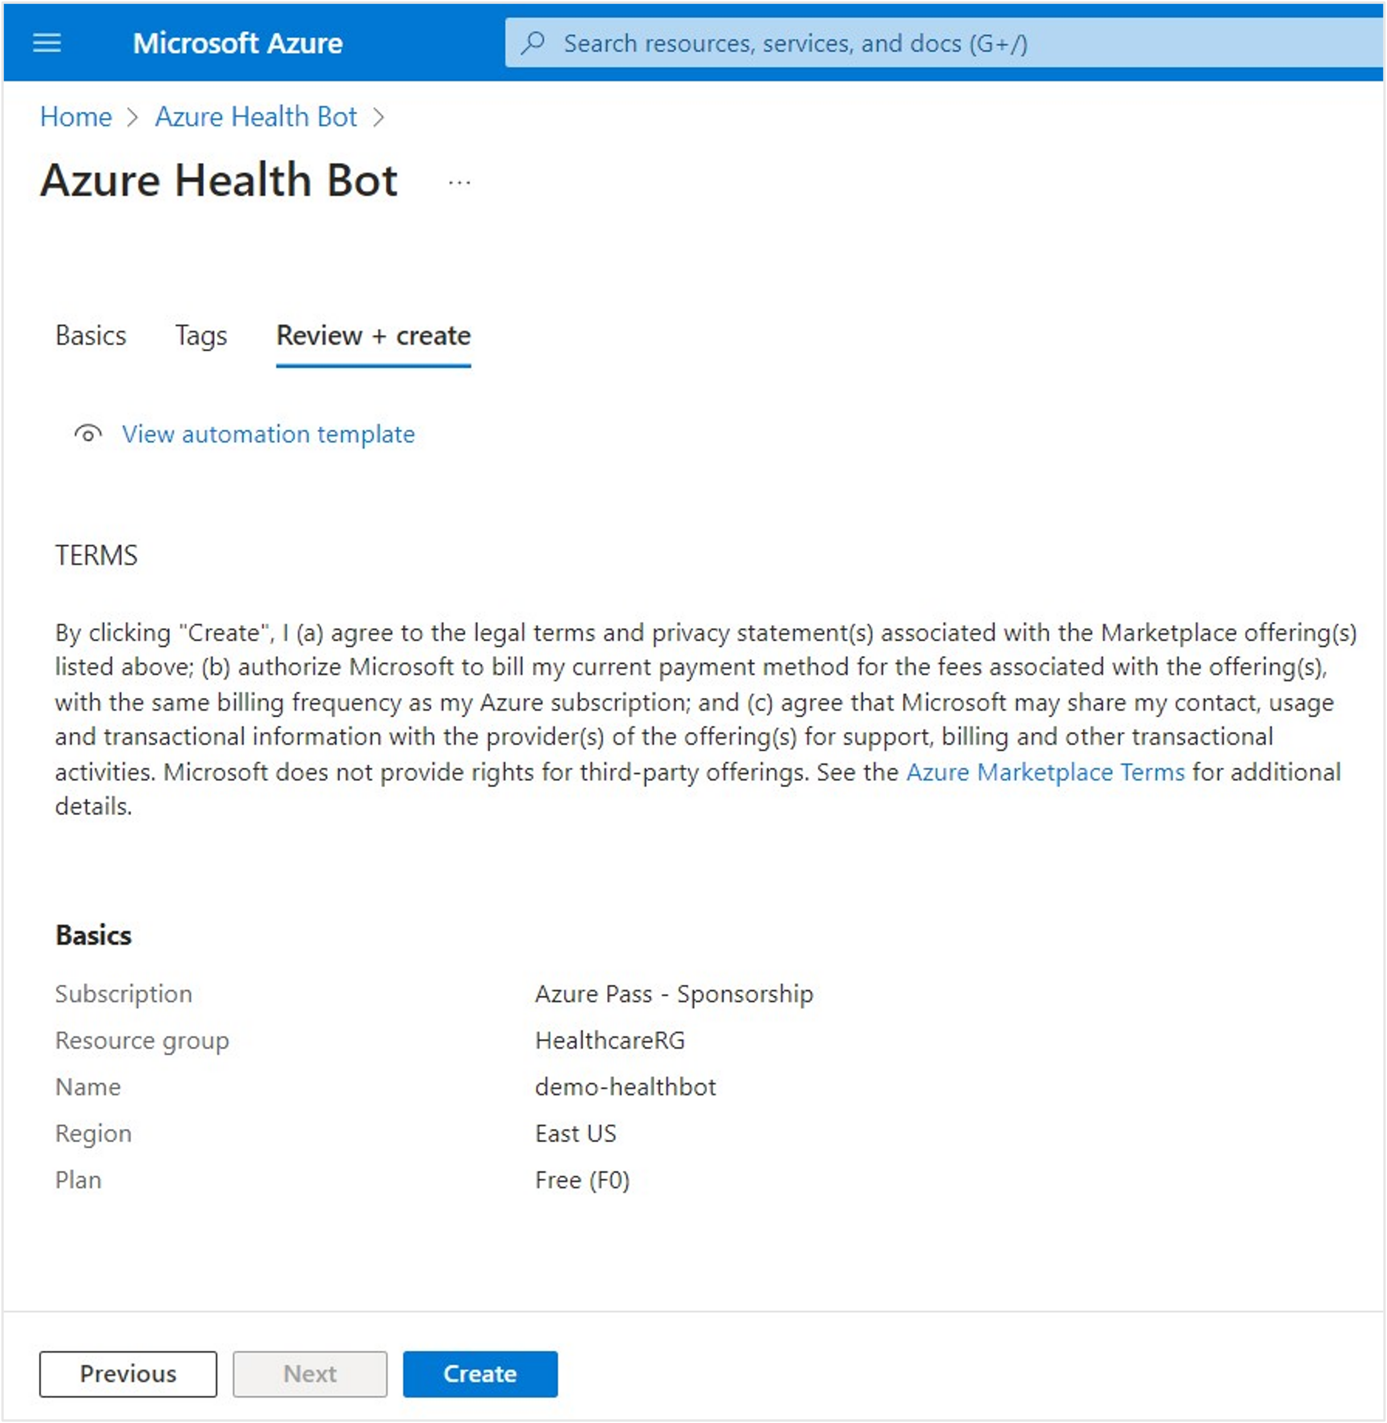This screenshot has height=1423, width=1387.
Task: Click the search magnifier icon
Action: pyautogui.click(x=533, y=43)
